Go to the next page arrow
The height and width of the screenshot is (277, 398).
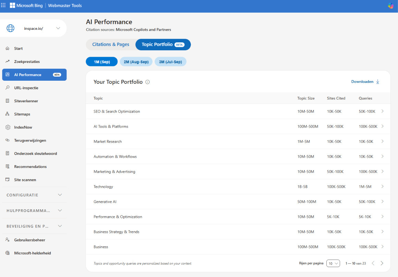(382, 263)
